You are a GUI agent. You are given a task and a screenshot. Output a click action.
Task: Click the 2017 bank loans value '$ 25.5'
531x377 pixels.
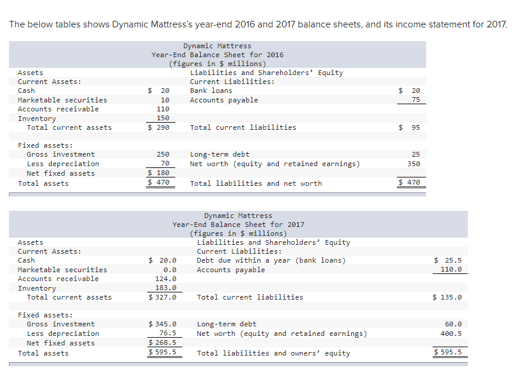pos(448,261)
